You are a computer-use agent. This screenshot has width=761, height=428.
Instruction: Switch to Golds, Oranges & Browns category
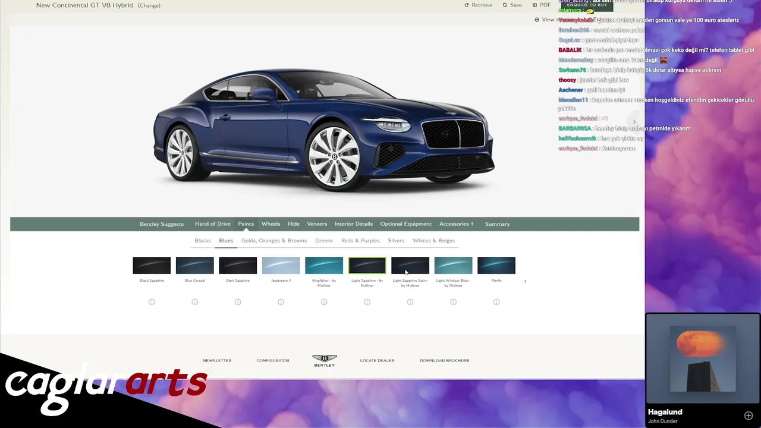[274, 241]
